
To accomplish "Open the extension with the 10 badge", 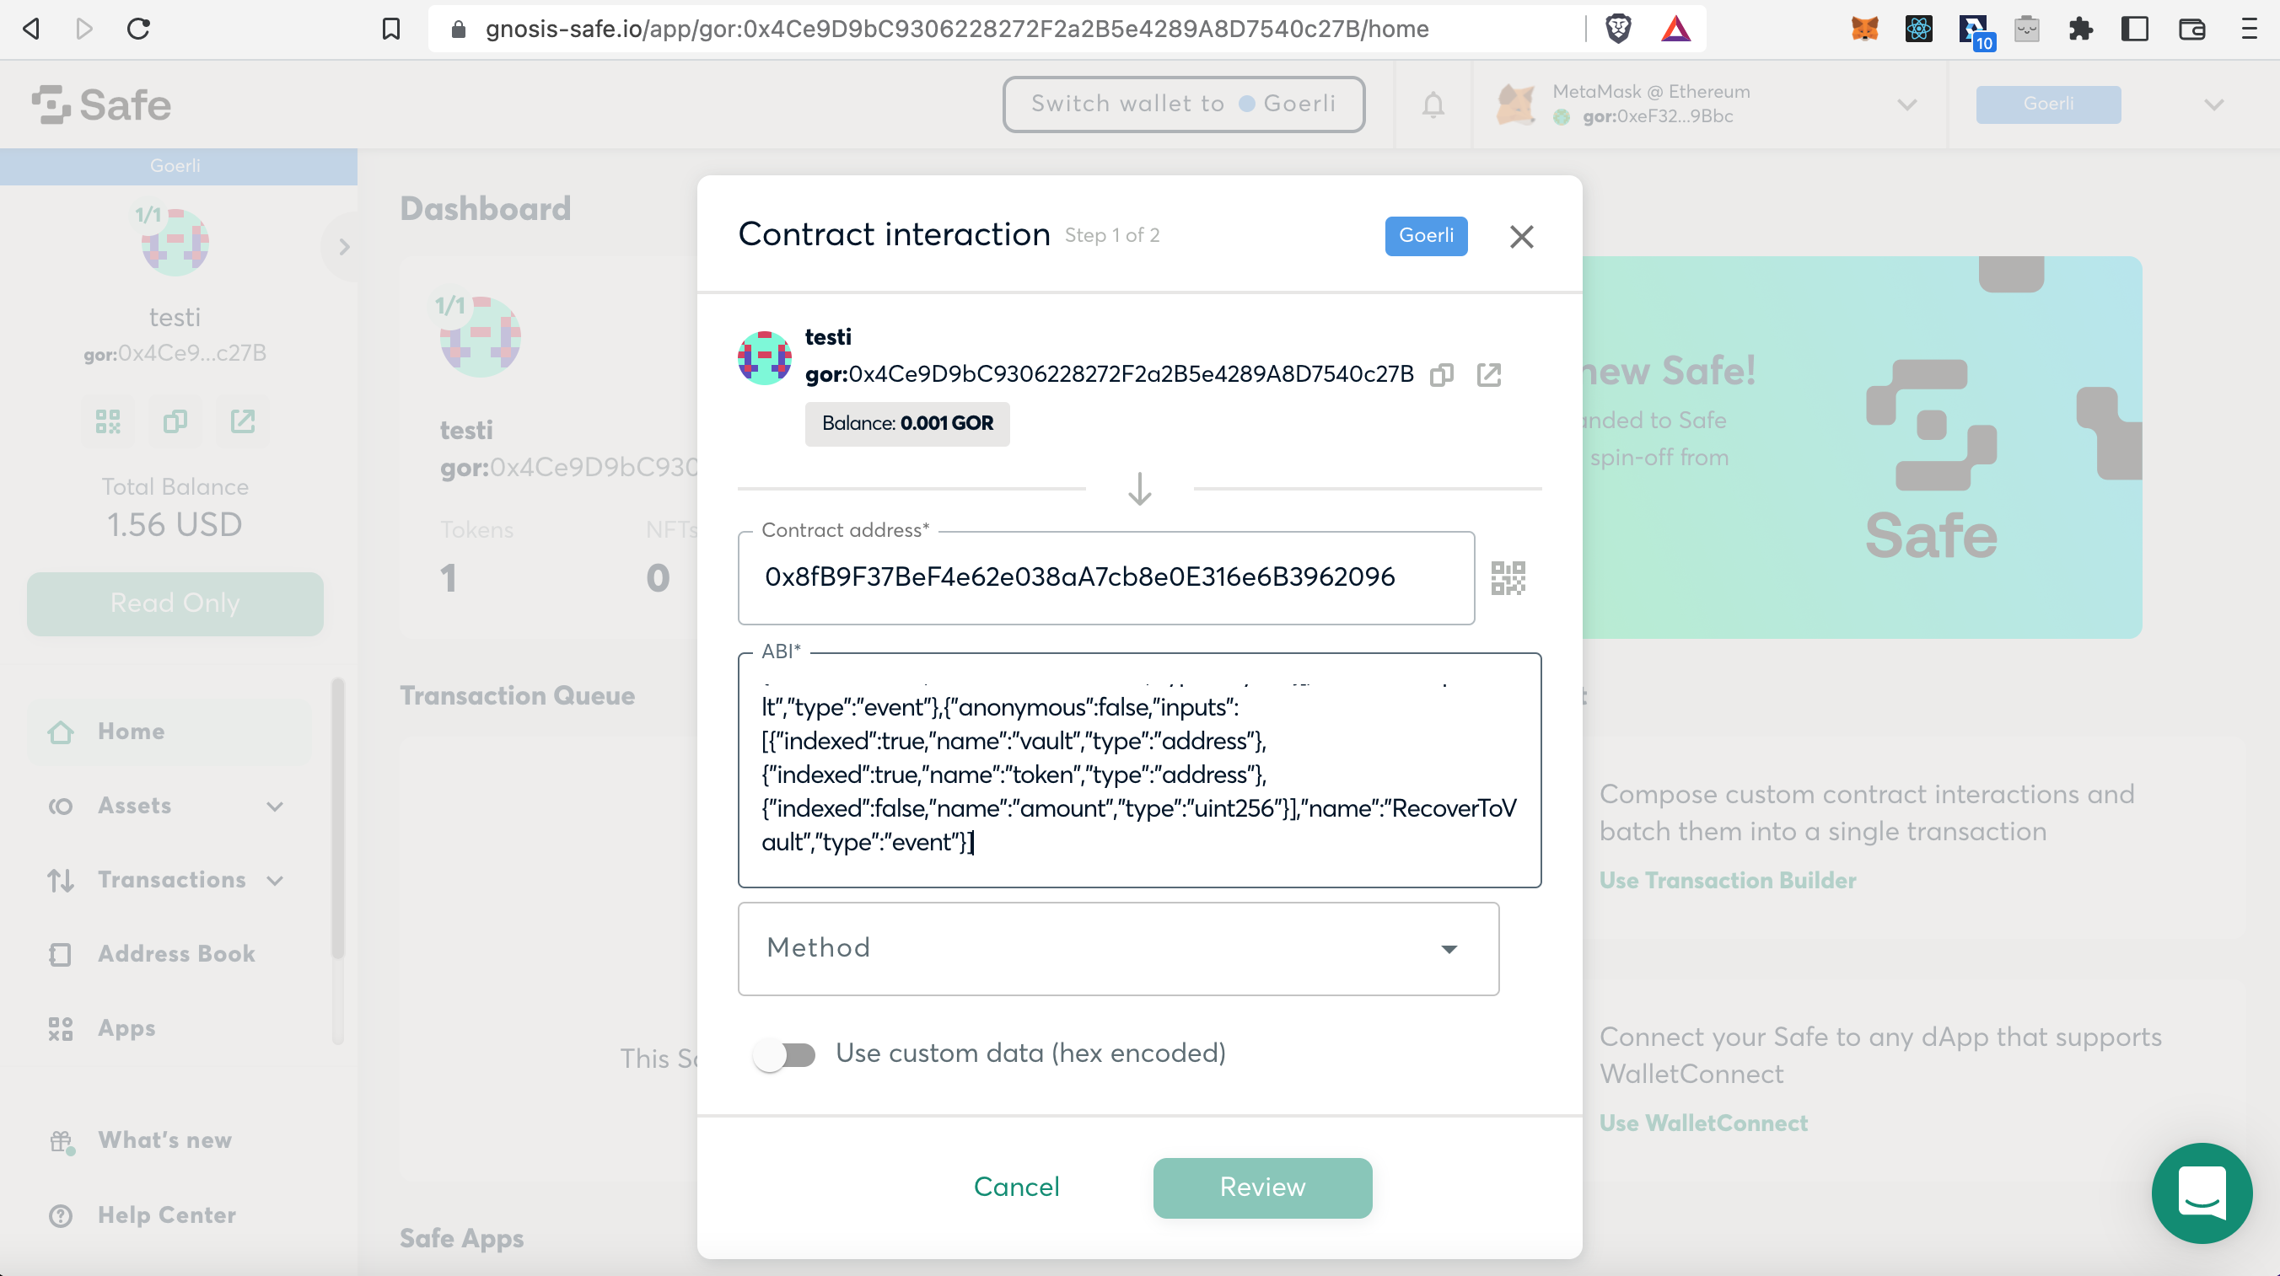I will pyautogui.click(x=1976, y=31).
